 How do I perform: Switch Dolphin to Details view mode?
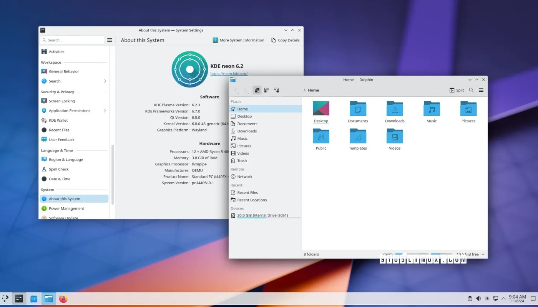click(276, 90)
